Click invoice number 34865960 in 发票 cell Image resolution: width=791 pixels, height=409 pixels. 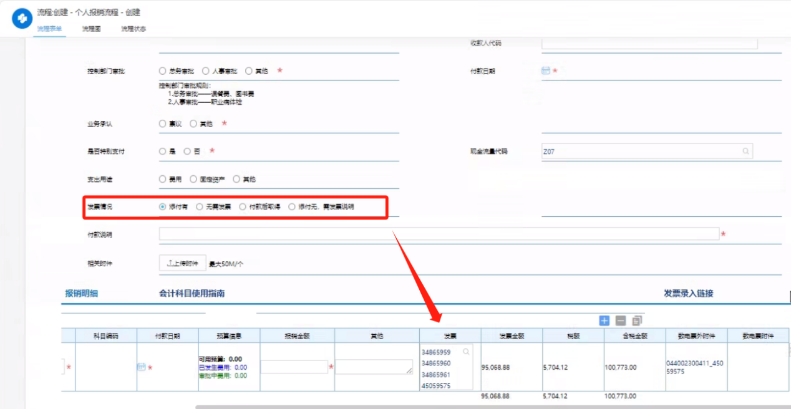[436, 363]
